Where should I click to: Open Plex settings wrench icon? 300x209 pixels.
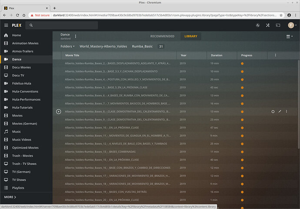coord(268,25)
